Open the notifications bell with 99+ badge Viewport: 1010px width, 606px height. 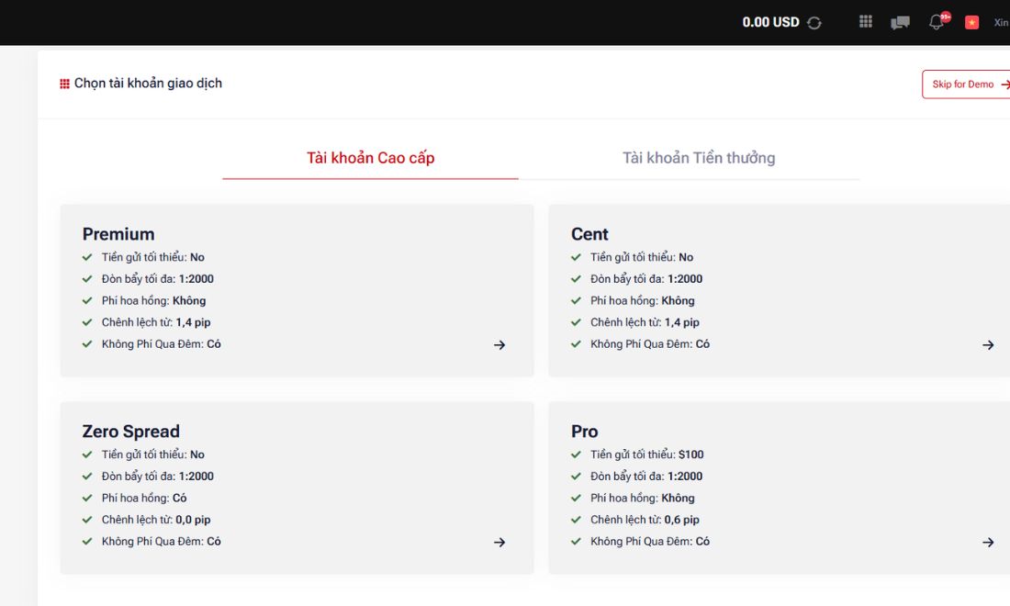939,20
